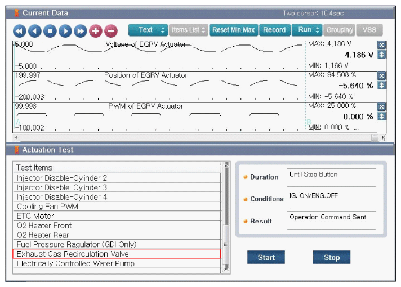Image resolution: width=401 pixels, height=287 pixels.
Task: Click the fast-forward playback icon
Action: tap(80, 31)
